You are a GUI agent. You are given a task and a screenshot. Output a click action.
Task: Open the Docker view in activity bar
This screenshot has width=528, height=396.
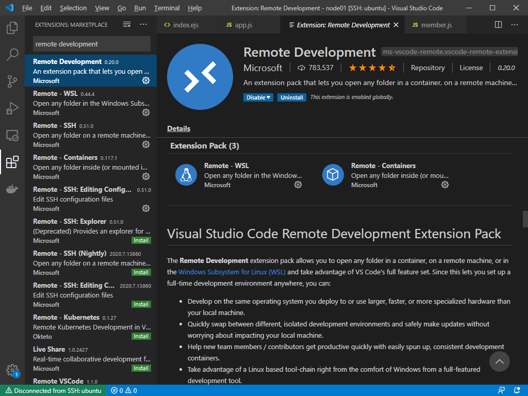(x=12, y=189)
